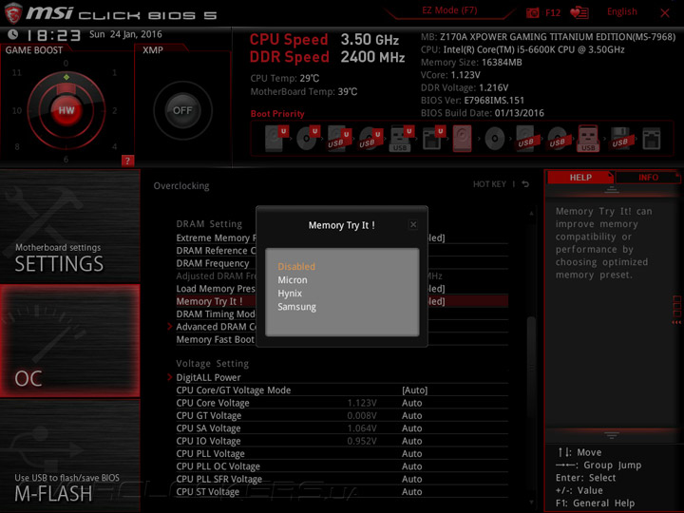
Task: Click the English language button
Action: click(x=622, y=11)
